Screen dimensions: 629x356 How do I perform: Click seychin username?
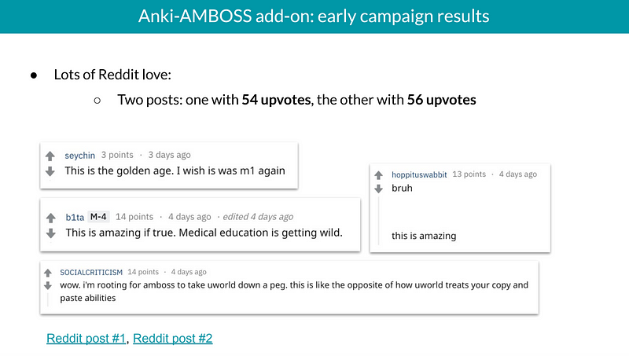[79, 156]
